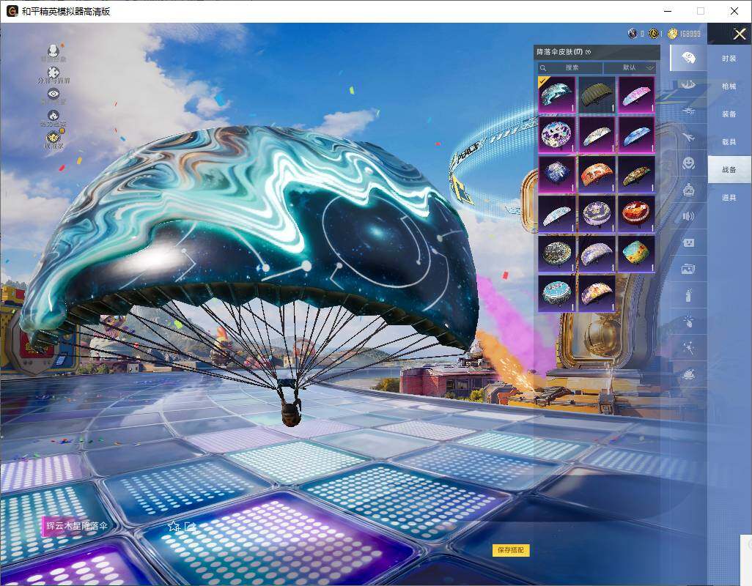Select the pink pastel parachute in first row
The image size is (752, 586).
[636, 94]
